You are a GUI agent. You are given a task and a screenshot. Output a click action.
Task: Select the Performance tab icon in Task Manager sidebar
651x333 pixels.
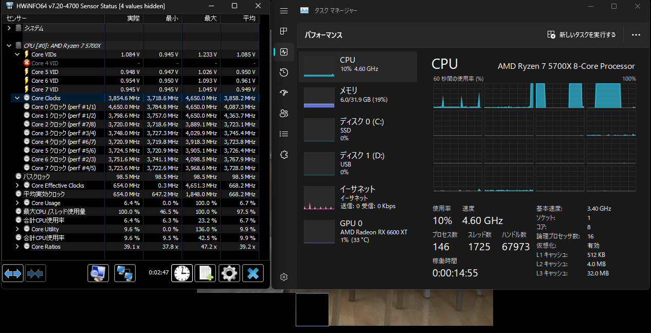tap(283, 51)
